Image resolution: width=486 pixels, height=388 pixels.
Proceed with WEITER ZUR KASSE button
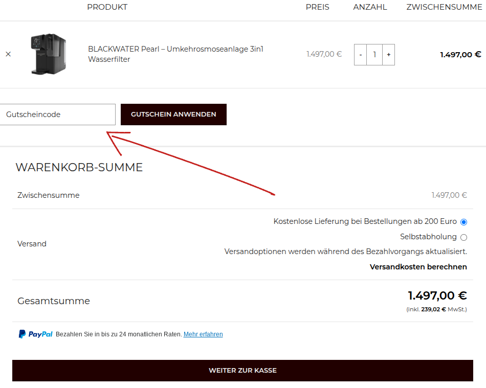[x=242, y=370]
